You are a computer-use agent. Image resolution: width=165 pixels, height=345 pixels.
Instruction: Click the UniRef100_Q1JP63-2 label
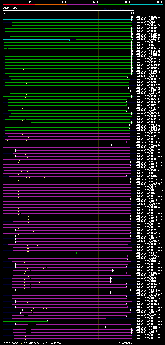[150, 190]
